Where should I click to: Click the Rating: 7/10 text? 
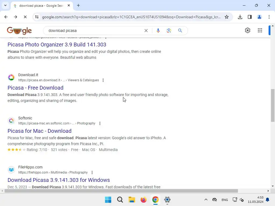(37, 150)
